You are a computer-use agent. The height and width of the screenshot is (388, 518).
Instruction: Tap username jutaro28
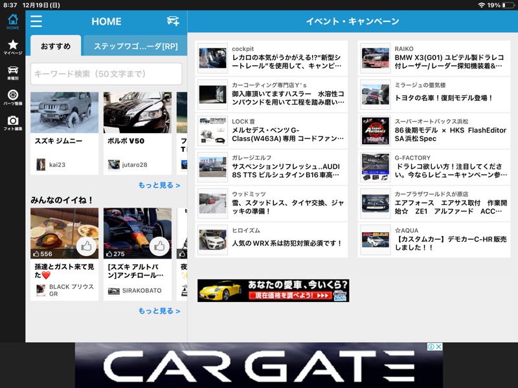tap(135, 165)
